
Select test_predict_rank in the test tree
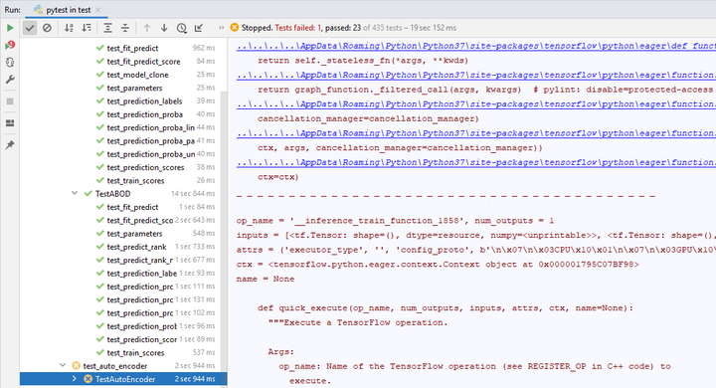136,247
